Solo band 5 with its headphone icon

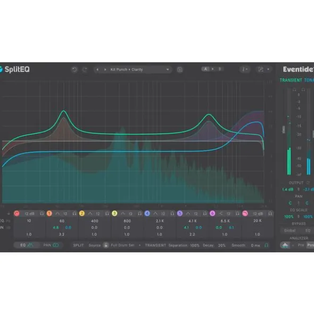[205, 214]
